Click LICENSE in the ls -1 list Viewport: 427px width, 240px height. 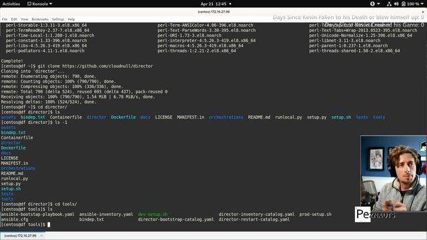pyautogui.click(x=9, y=158)
